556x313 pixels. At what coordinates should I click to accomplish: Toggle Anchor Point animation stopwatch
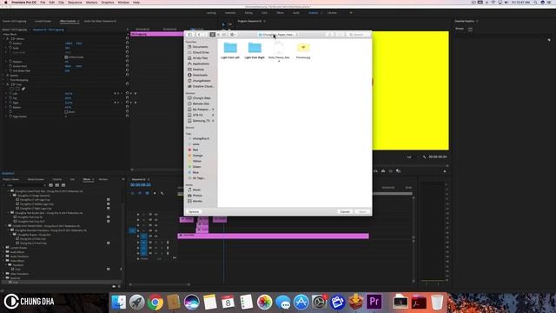[10, 66]
